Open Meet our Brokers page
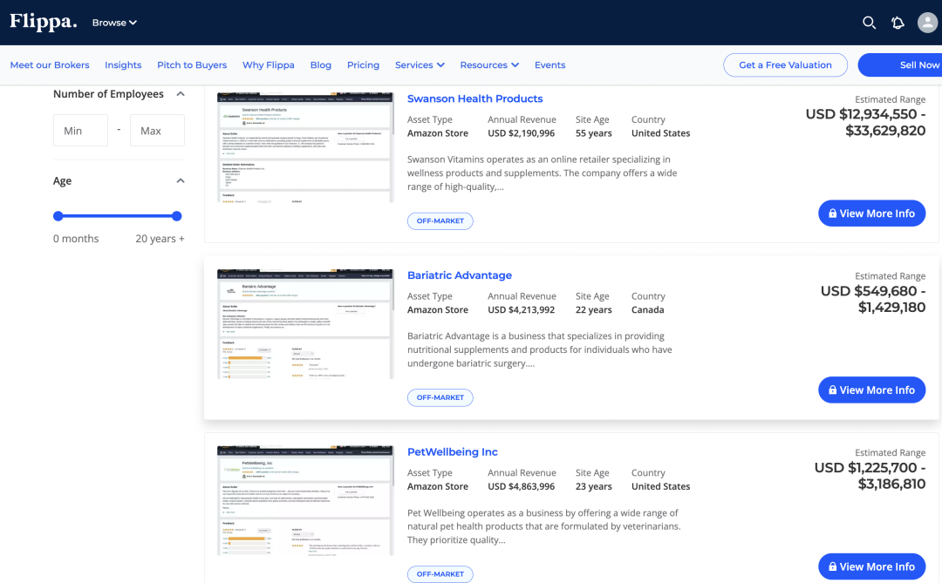The image size is (942, 583). point(50,64)
